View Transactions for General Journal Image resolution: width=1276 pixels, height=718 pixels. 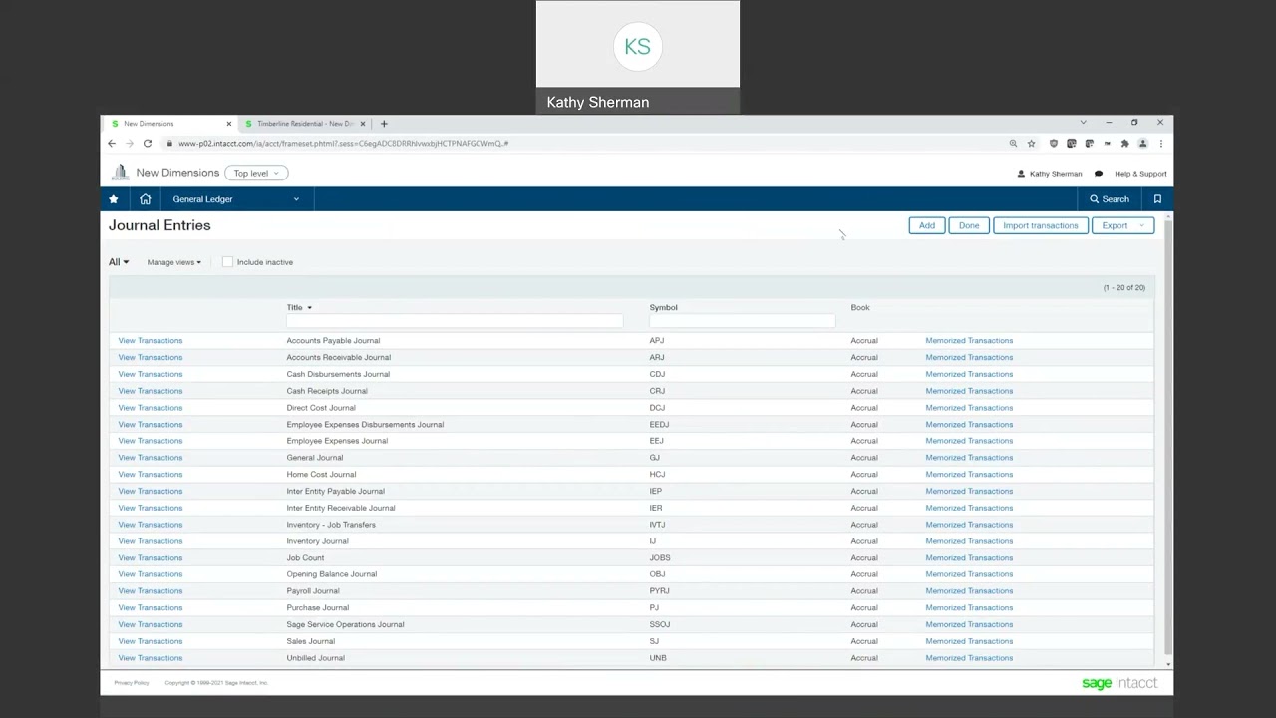(x=151, y=458)
